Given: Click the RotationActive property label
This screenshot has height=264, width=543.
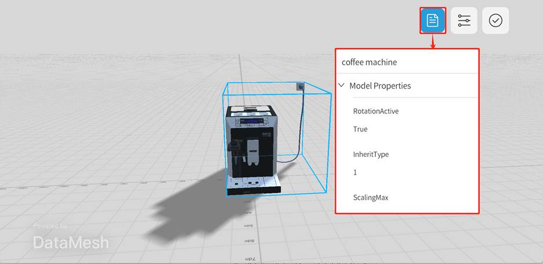Looking at the screenshot, I should pyautogui.click(x=375, y=111).
